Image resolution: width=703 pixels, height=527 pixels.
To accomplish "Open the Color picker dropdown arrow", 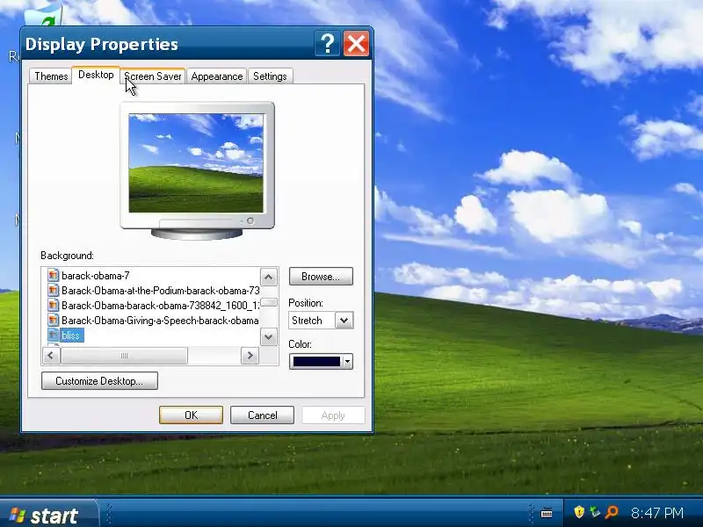I will (347, 361).
